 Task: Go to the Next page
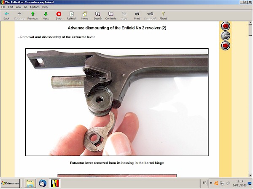point(46,16)
